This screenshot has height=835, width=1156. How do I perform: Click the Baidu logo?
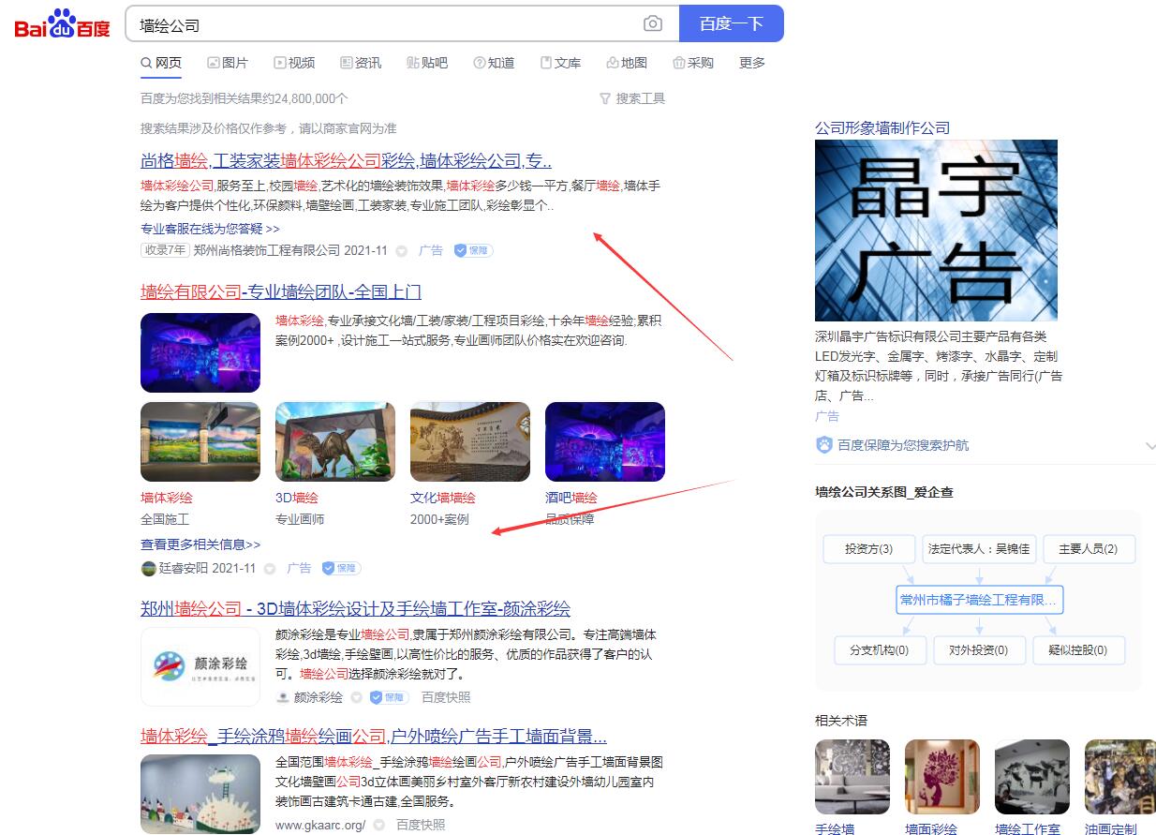pos(62,24)
